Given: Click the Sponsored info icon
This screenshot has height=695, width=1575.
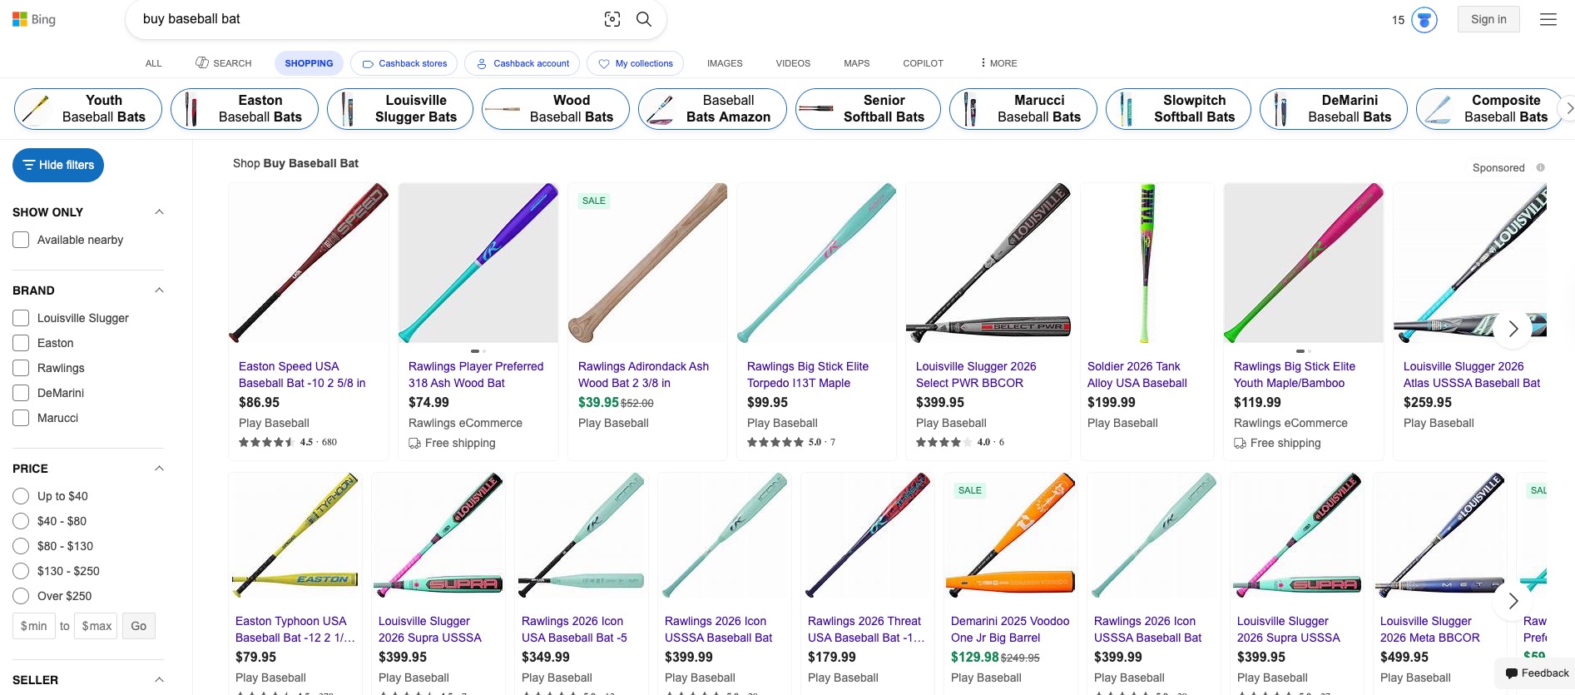Looking at the screenshot, I should [x=1541, y=167].
